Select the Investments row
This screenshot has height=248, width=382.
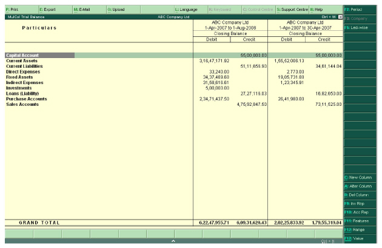(173, 88)
